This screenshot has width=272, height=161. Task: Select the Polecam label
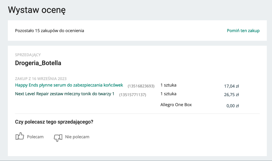click(35, 137)
